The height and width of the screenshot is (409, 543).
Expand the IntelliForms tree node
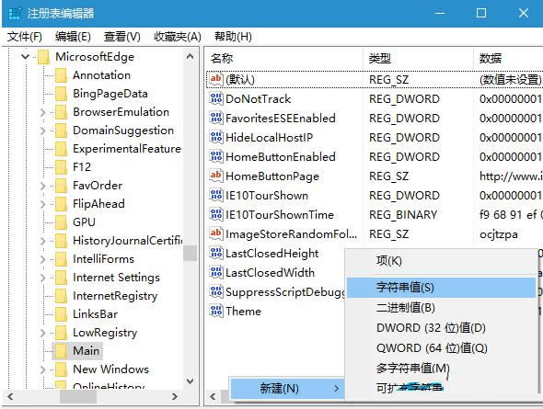pos(42,259)
